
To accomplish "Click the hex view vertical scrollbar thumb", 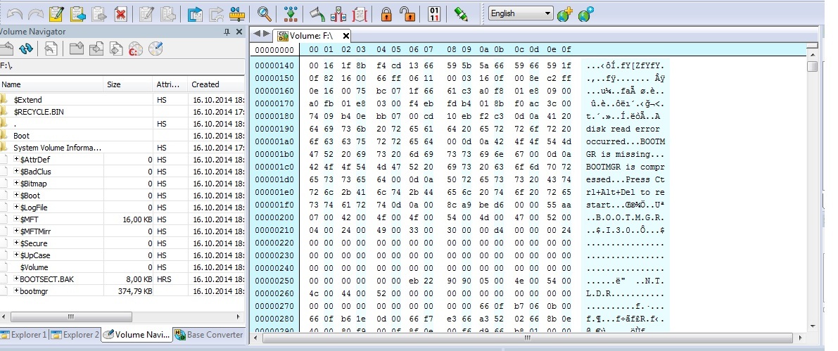I will (x=813, y=66).
